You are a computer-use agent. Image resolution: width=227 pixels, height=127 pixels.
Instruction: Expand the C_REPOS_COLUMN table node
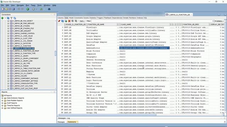point(8,76)
